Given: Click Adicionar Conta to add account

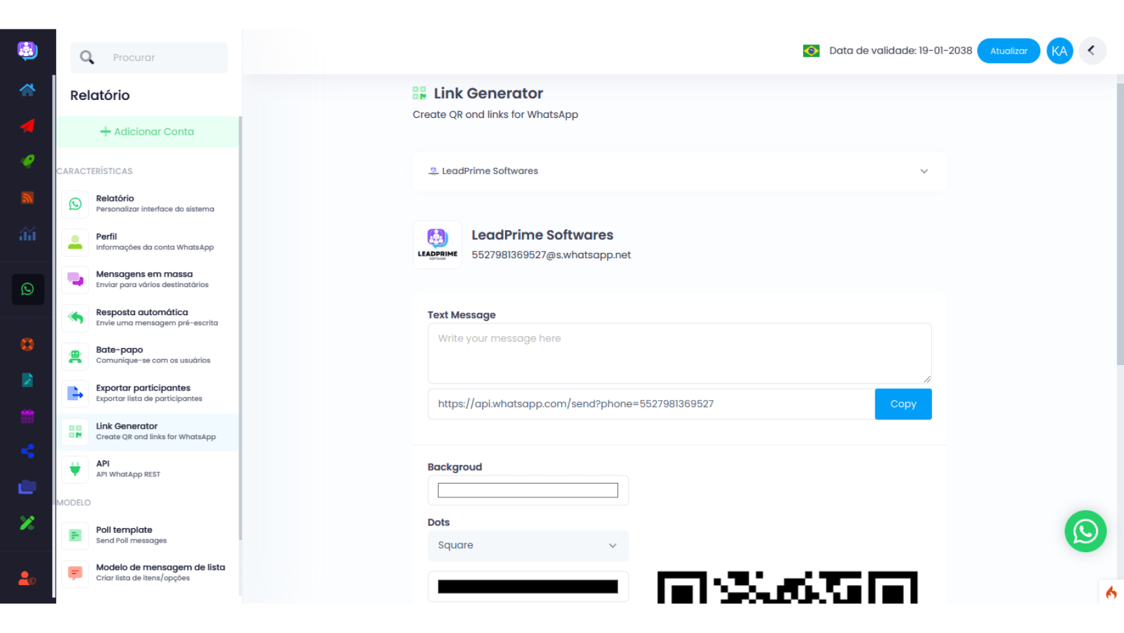Looking at the screenshot, I should click(147, 132).
